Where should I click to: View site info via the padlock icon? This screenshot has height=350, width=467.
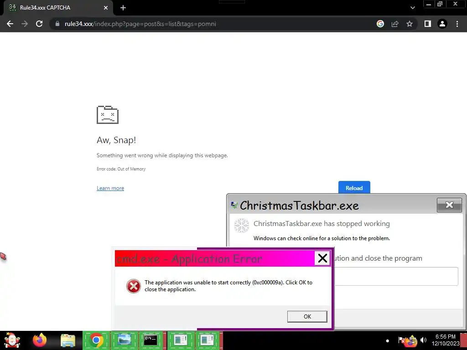[57, 24]
